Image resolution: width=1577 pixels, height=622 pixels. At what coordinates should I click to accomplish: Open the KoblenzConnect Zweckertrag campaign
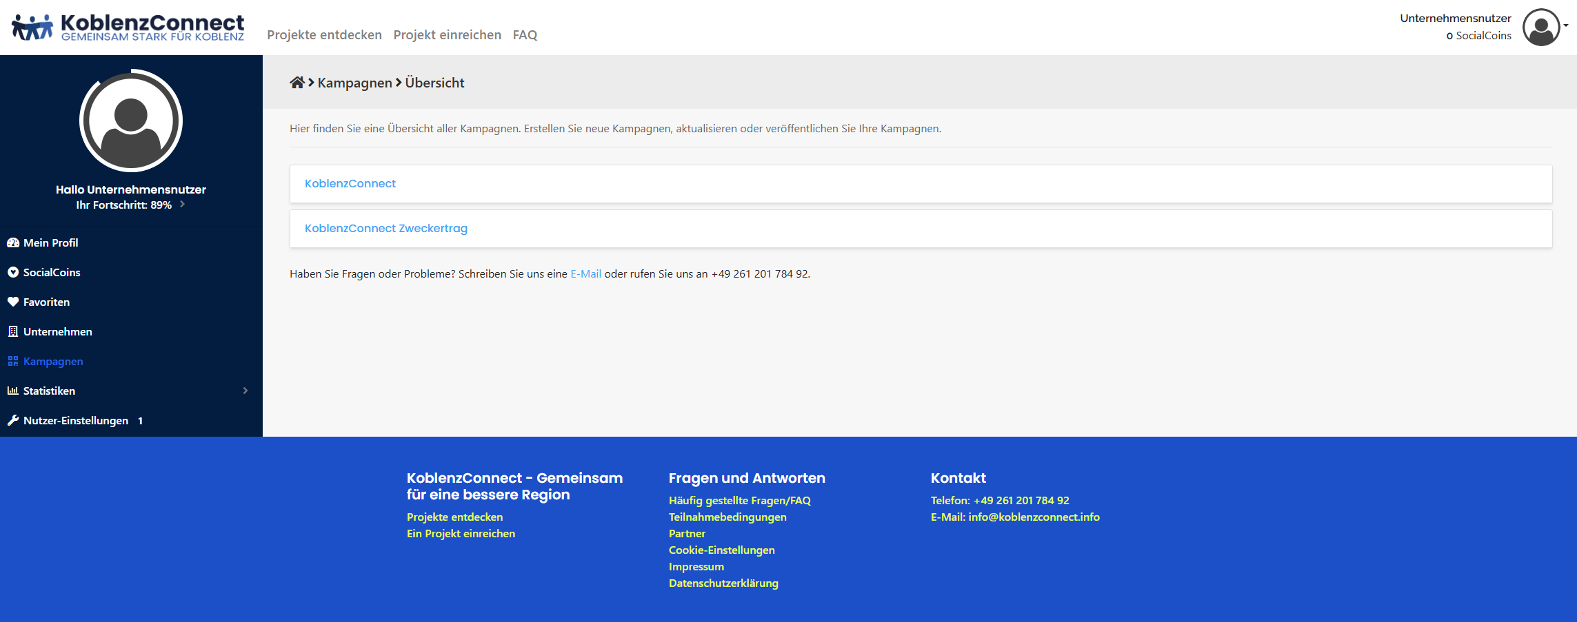[385, 228]
